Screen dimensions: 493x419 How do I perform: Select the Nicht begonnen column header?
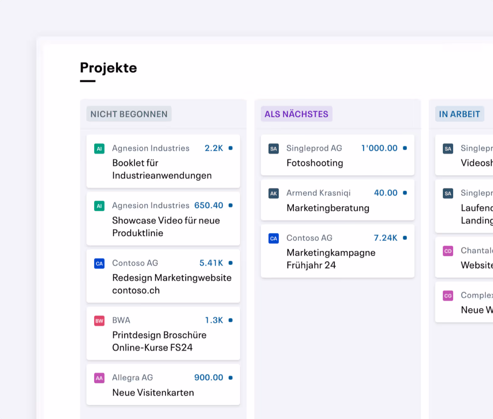[x=129, y=114]
